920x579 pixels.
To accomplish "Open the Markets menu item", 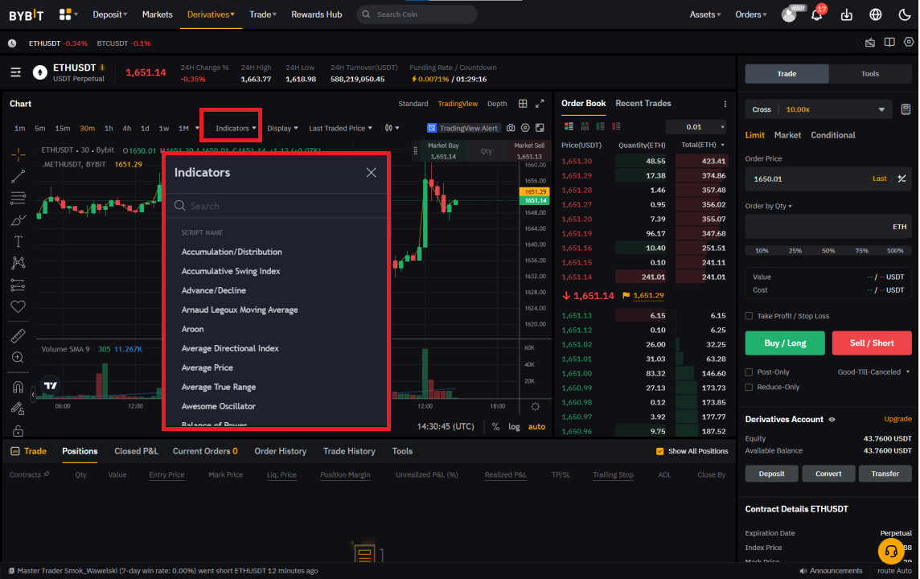I will [x=158, y=14].
